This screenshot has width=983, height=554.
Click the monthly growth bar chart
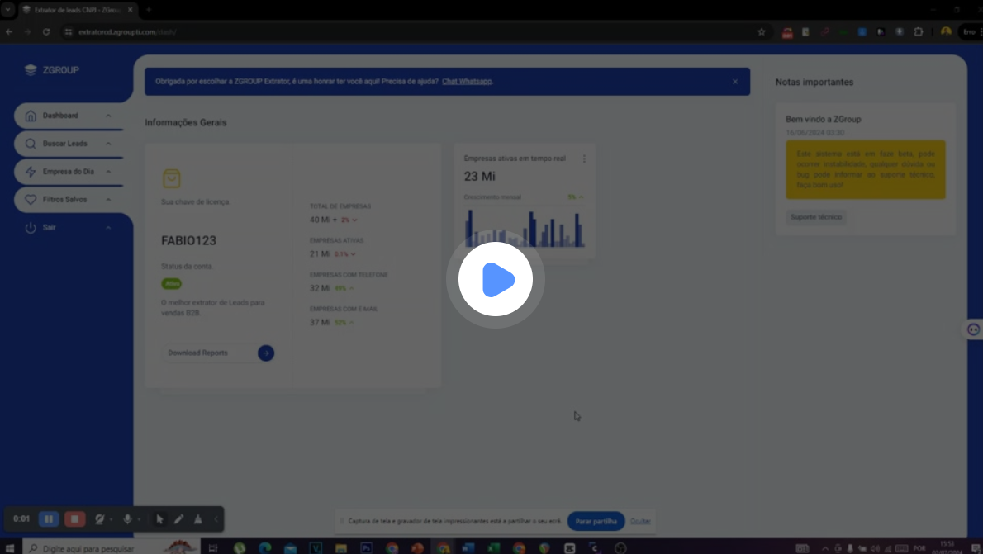coord(525,228)
